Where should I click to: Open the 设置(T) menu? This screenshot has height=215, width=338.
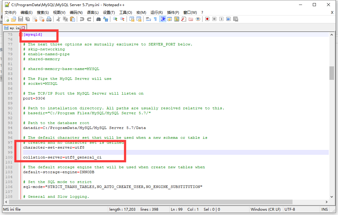(x=109, y=13)
